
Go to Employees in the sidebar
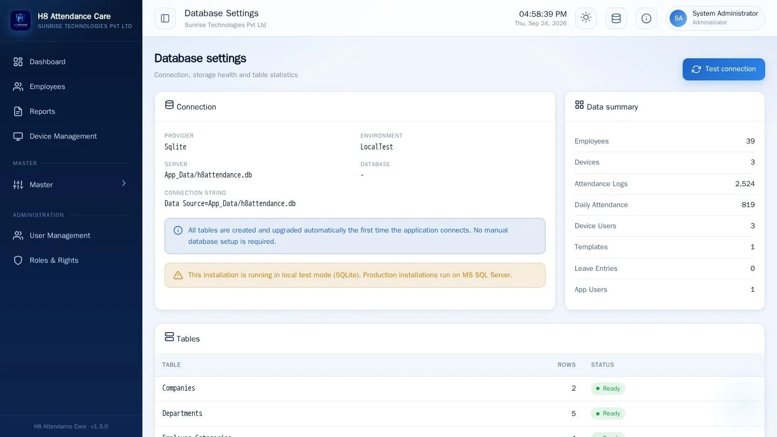tap(71, 86)
